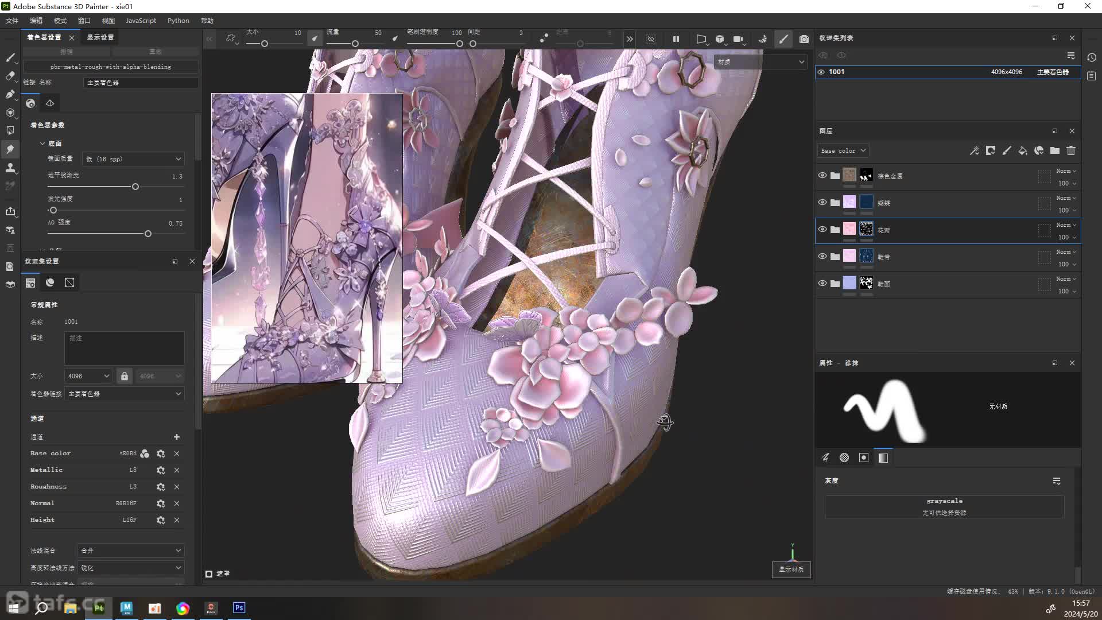This screenshot has width=1102, height=620.
Task: Expand hidden toolbar options with double arrow
Action: (x=630, y=39)
